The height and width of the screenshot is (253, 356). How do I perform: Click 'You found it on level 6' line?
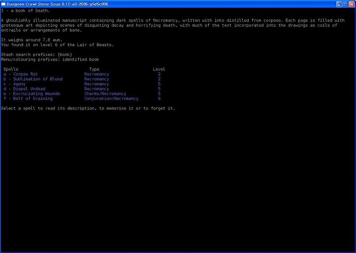pos(57,45)
